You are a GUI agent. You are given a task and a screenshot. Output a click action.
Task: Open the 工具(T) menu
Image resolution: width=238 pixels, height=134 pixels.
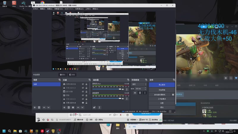(x=88, y=9)
